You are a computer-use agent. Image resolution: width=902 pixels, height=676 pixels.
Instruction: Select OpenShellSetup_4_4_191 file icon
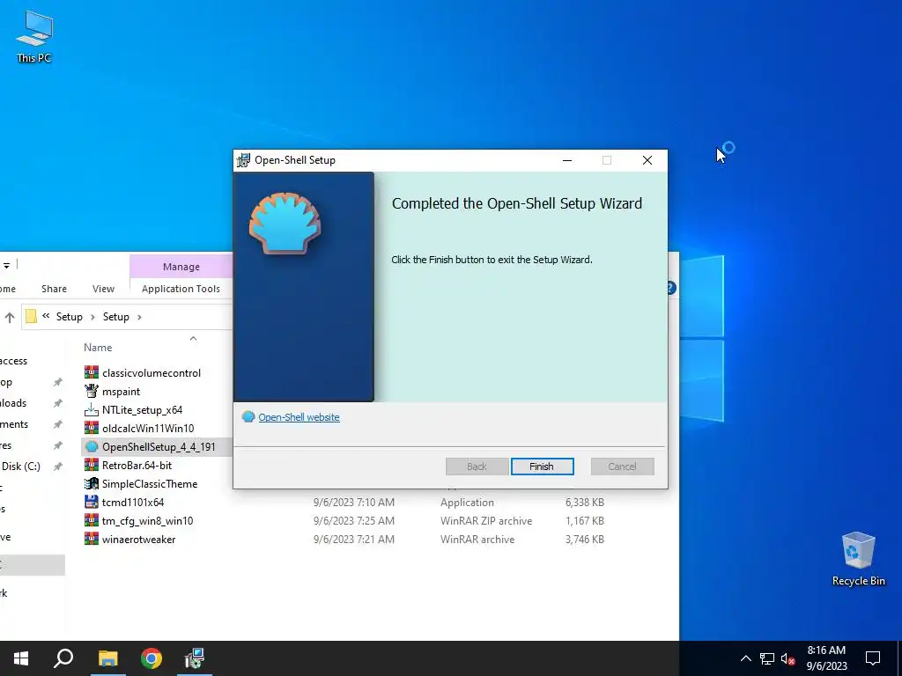coord(92,446)
